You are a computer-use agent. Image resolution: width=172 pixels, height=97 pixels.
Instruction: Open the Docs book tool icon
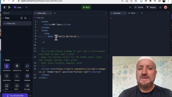pos(7,86)
